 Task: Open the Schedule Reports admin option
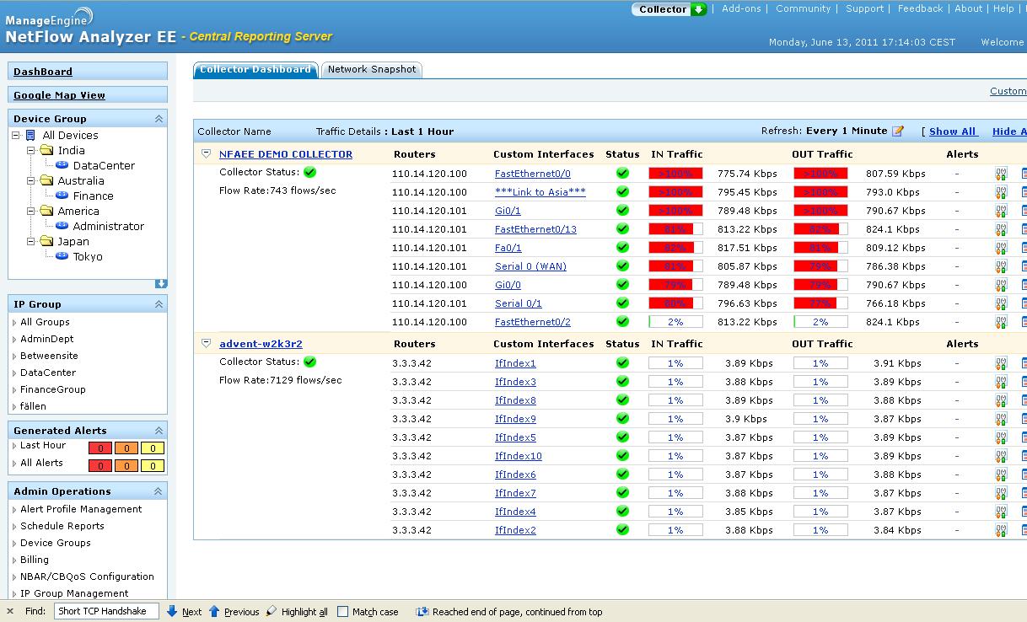62,526
